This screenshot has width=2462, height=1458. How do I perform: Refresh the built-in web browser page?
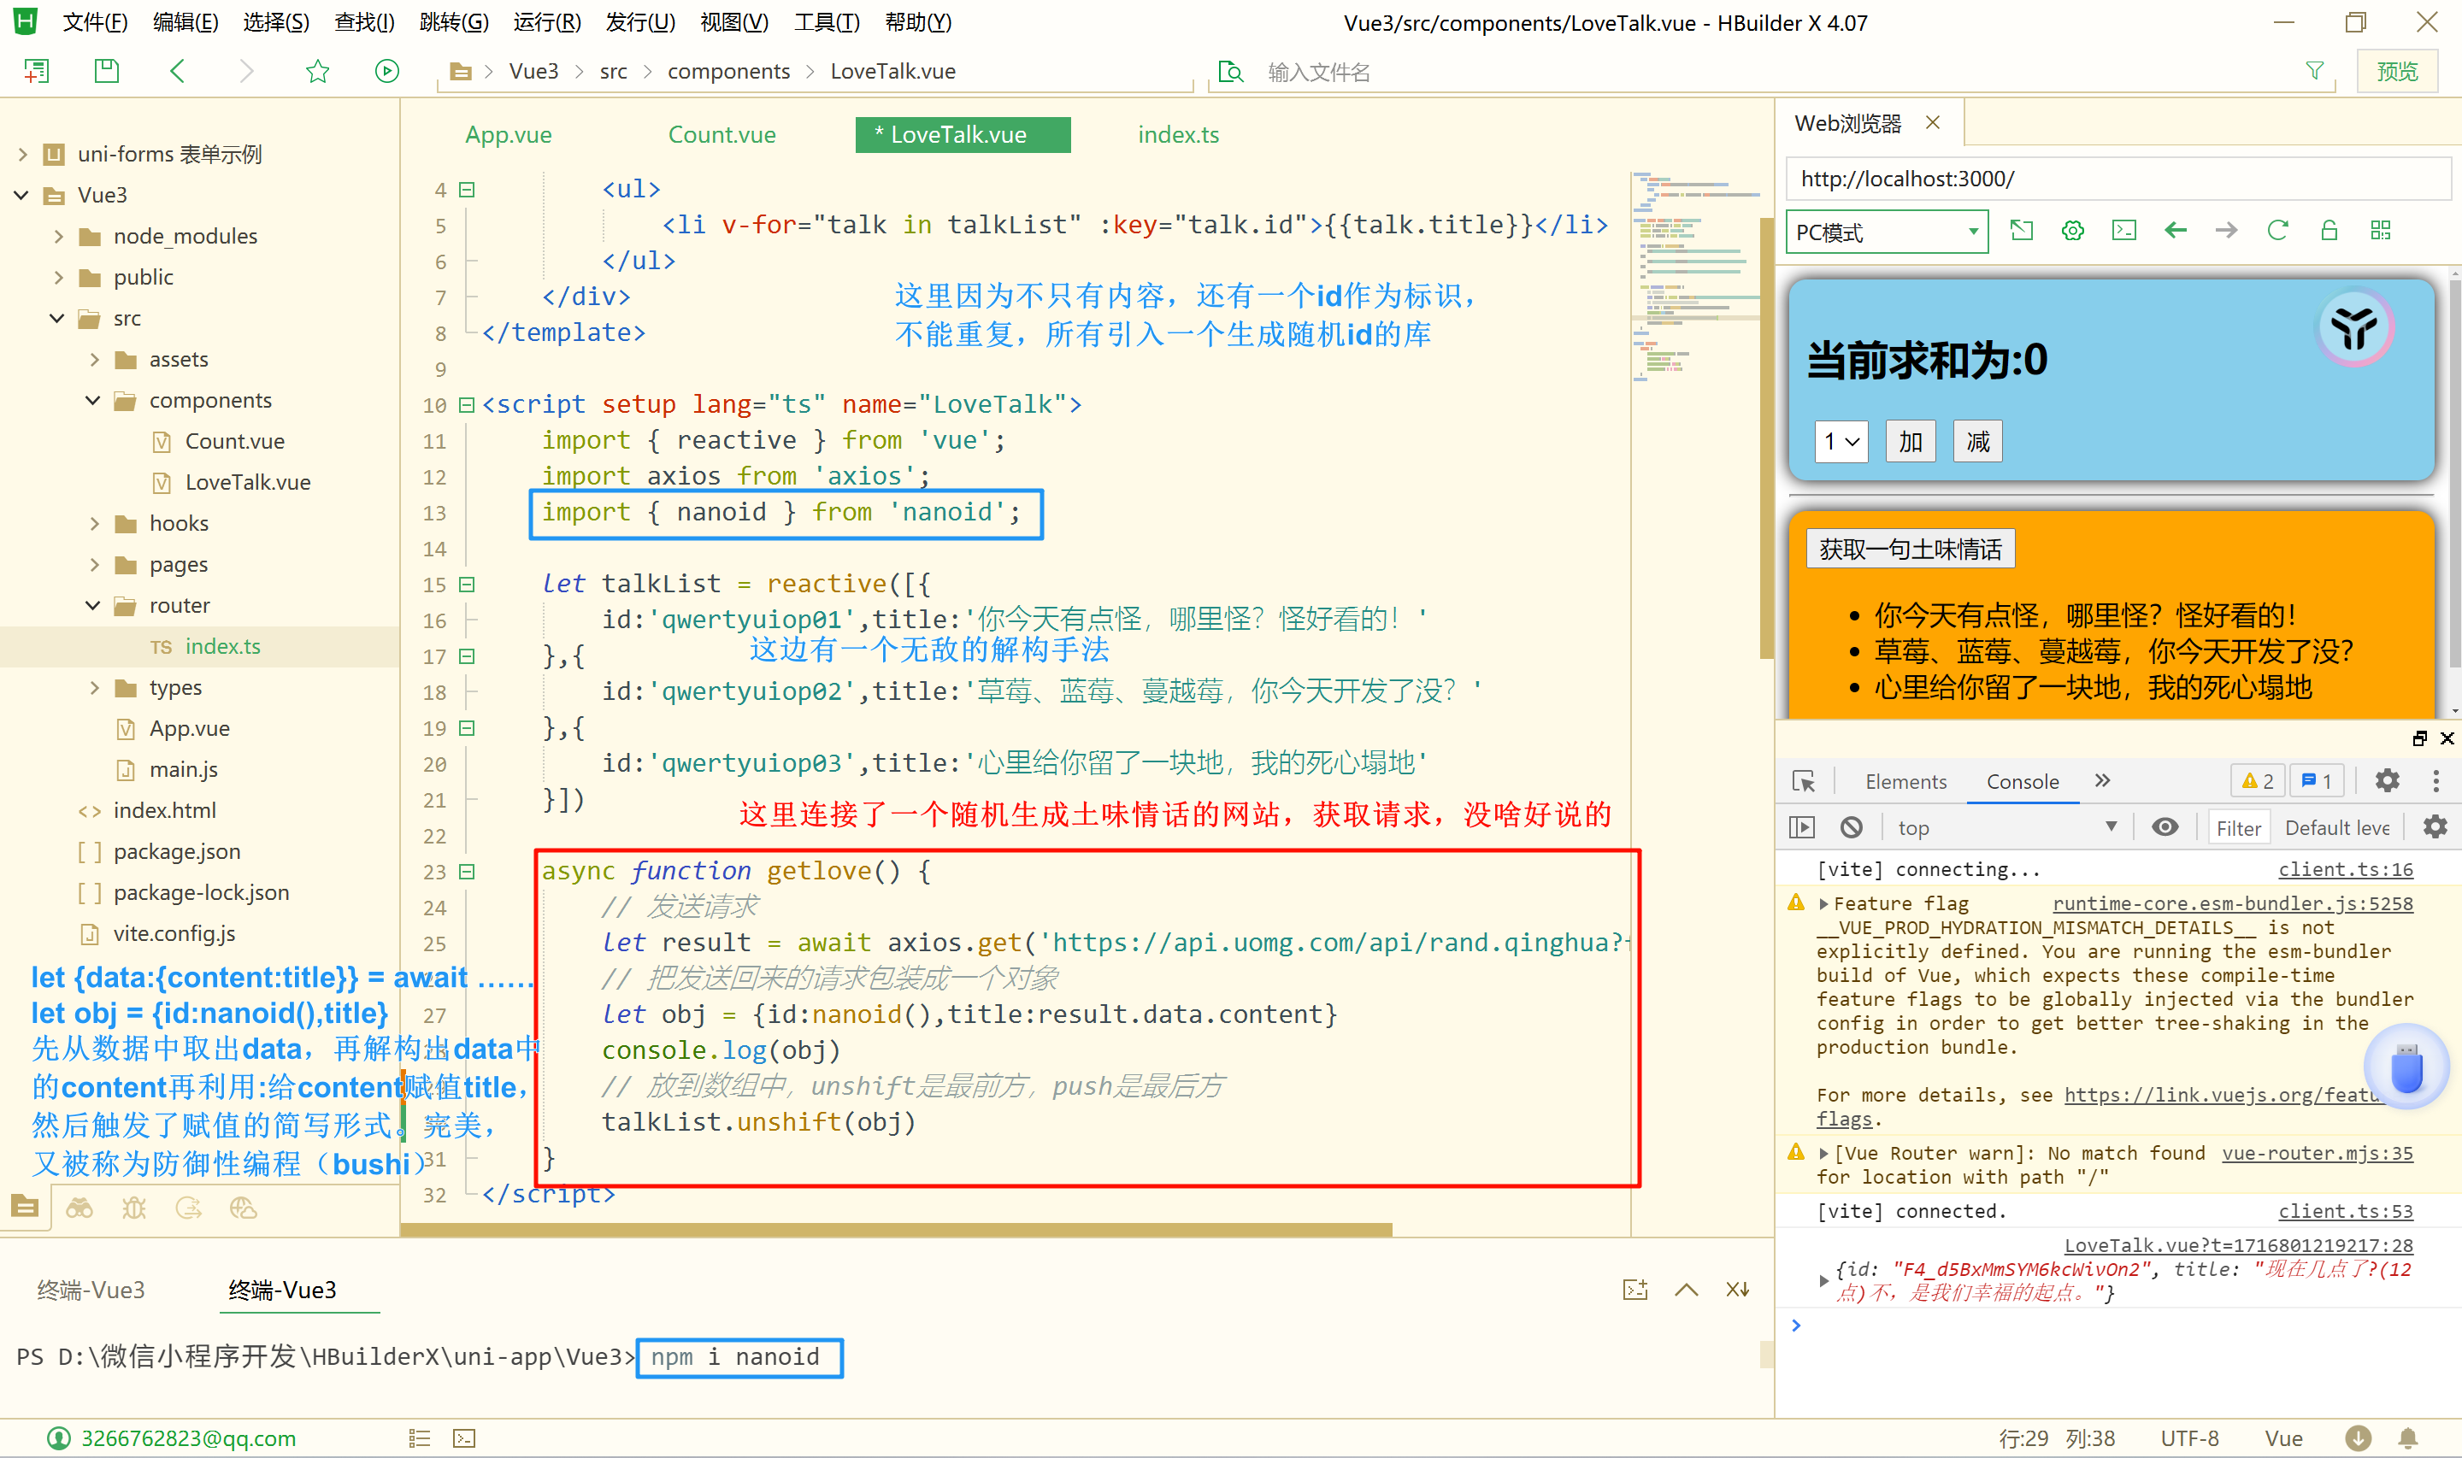pos(2277,231)
